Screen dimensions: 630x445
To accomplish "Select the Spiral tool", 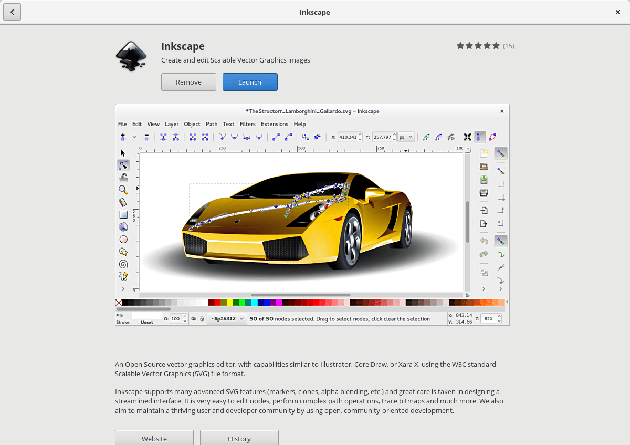I will (x=123, y=264).
